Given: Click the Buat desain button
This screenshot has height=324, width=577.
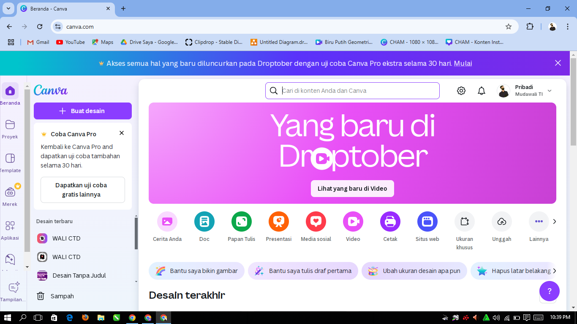Looking at the screenshot, I should [83, 111].
